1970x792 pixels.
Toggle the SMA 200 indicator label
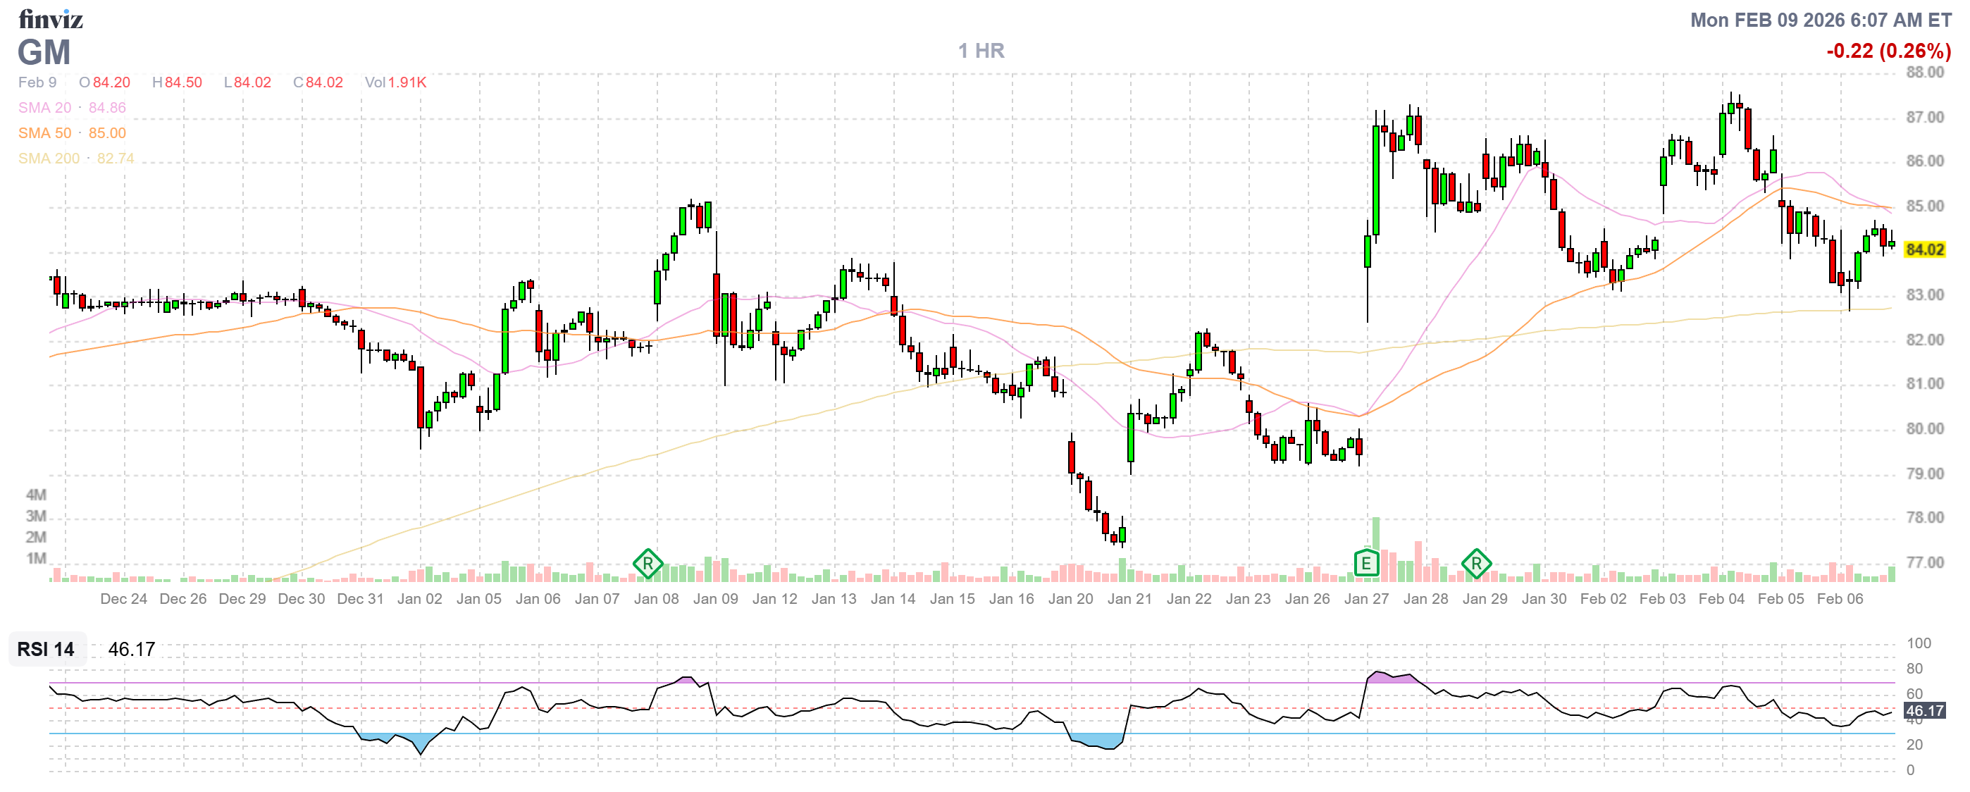tap(48, 159)
